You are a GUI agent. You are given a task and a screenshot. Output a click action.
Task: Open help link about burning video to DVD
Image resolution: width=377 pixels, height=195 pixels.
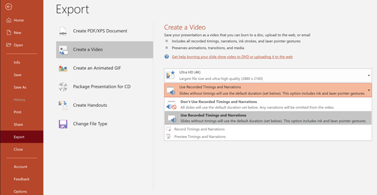tap(232, 57)
